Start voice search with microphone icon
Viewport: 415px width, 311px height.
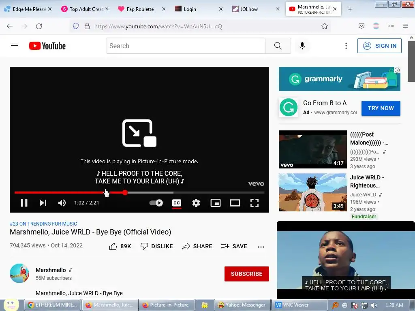302,46
